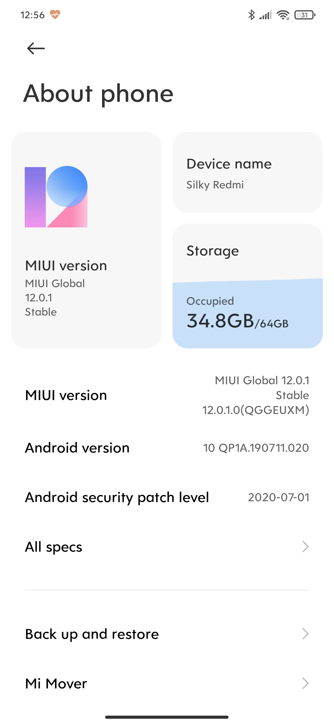Tap the Wi-Fi status icon

283,15
